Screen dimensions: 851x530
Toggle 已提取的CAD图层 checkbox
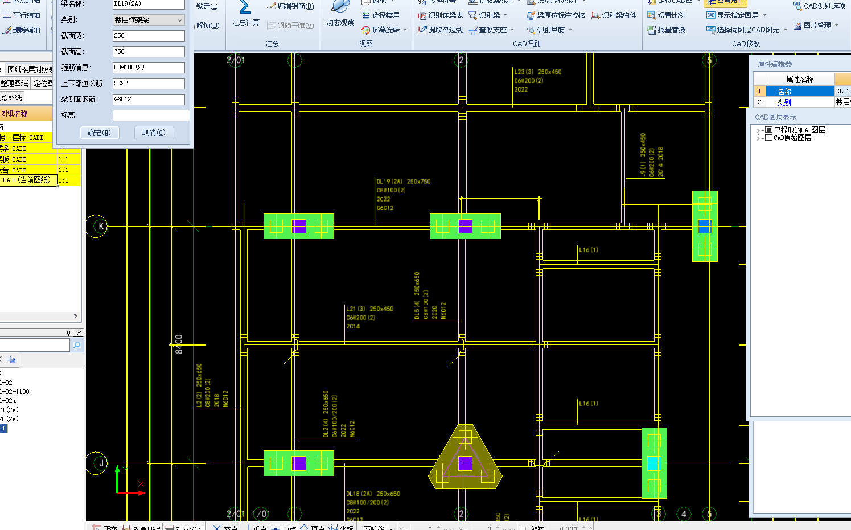click(768, 130)
